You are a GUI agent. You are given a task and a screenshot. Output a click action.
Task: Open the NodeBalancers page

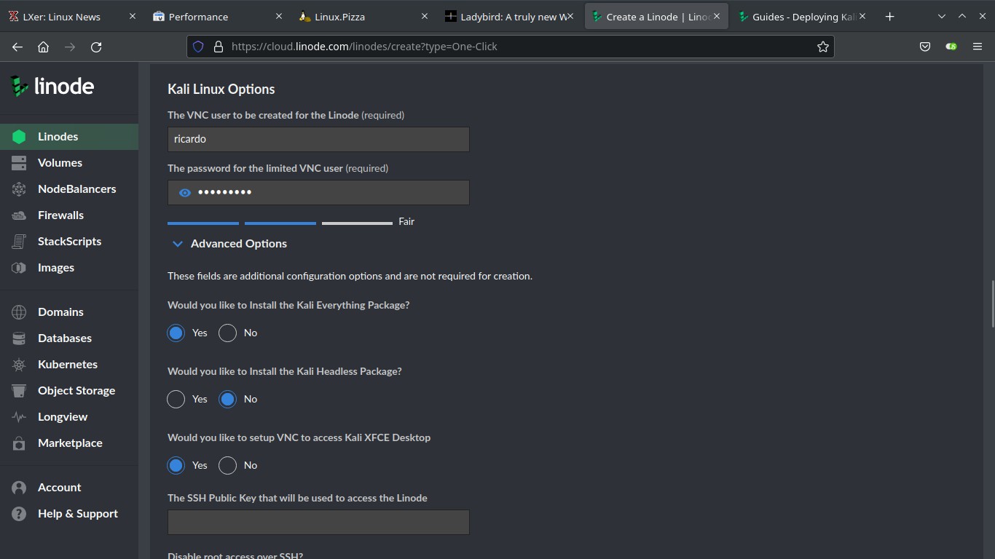pyautogui.click(x=69, y=189)
